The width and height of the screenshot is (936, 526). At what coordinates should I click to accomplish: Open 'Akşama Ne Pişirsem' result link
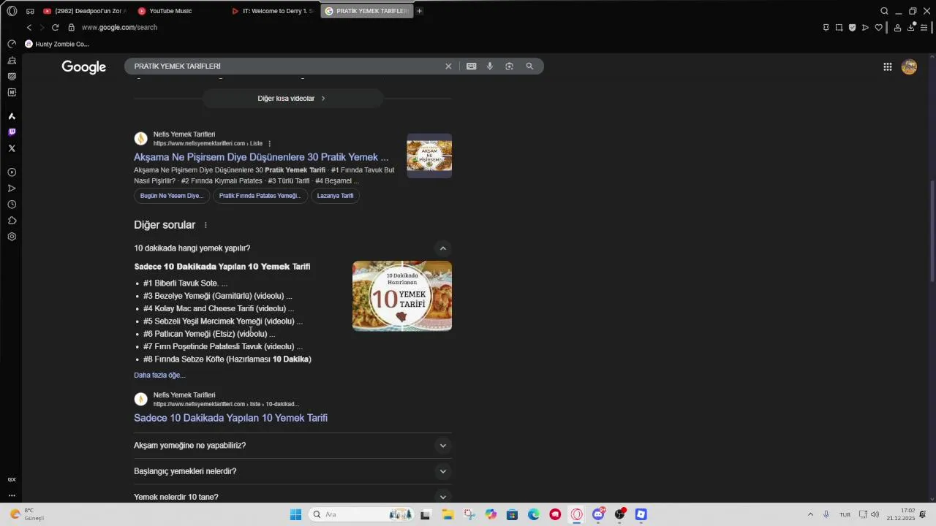261,157
